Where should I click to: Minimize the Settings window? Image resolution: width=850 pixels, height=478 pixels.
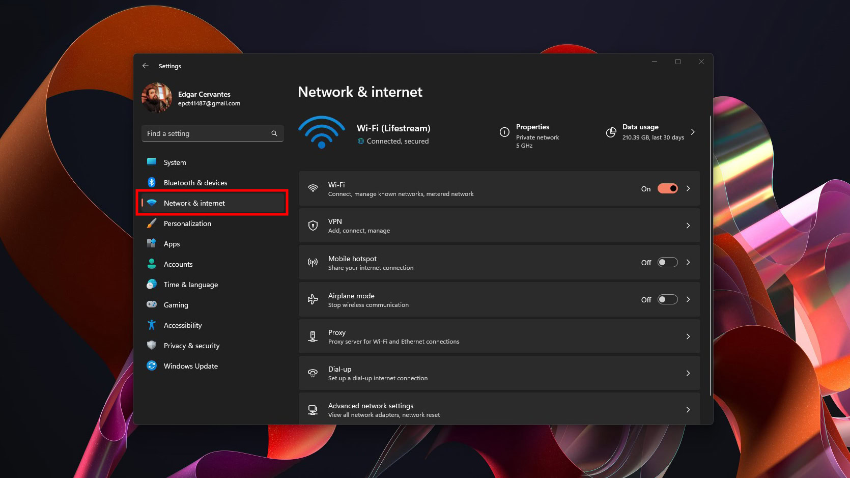click(x=655, y=62)
